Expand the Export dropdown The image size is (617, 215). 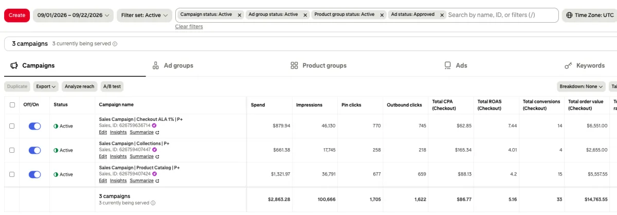pos(46,86)
